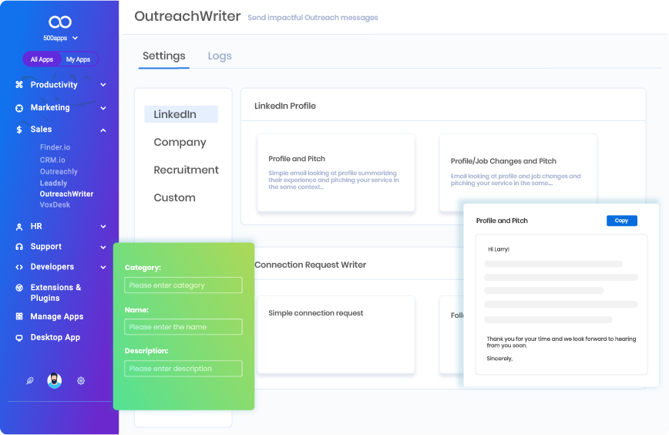
Task: Click the Sales dollar icon
Action: (18, 130)
